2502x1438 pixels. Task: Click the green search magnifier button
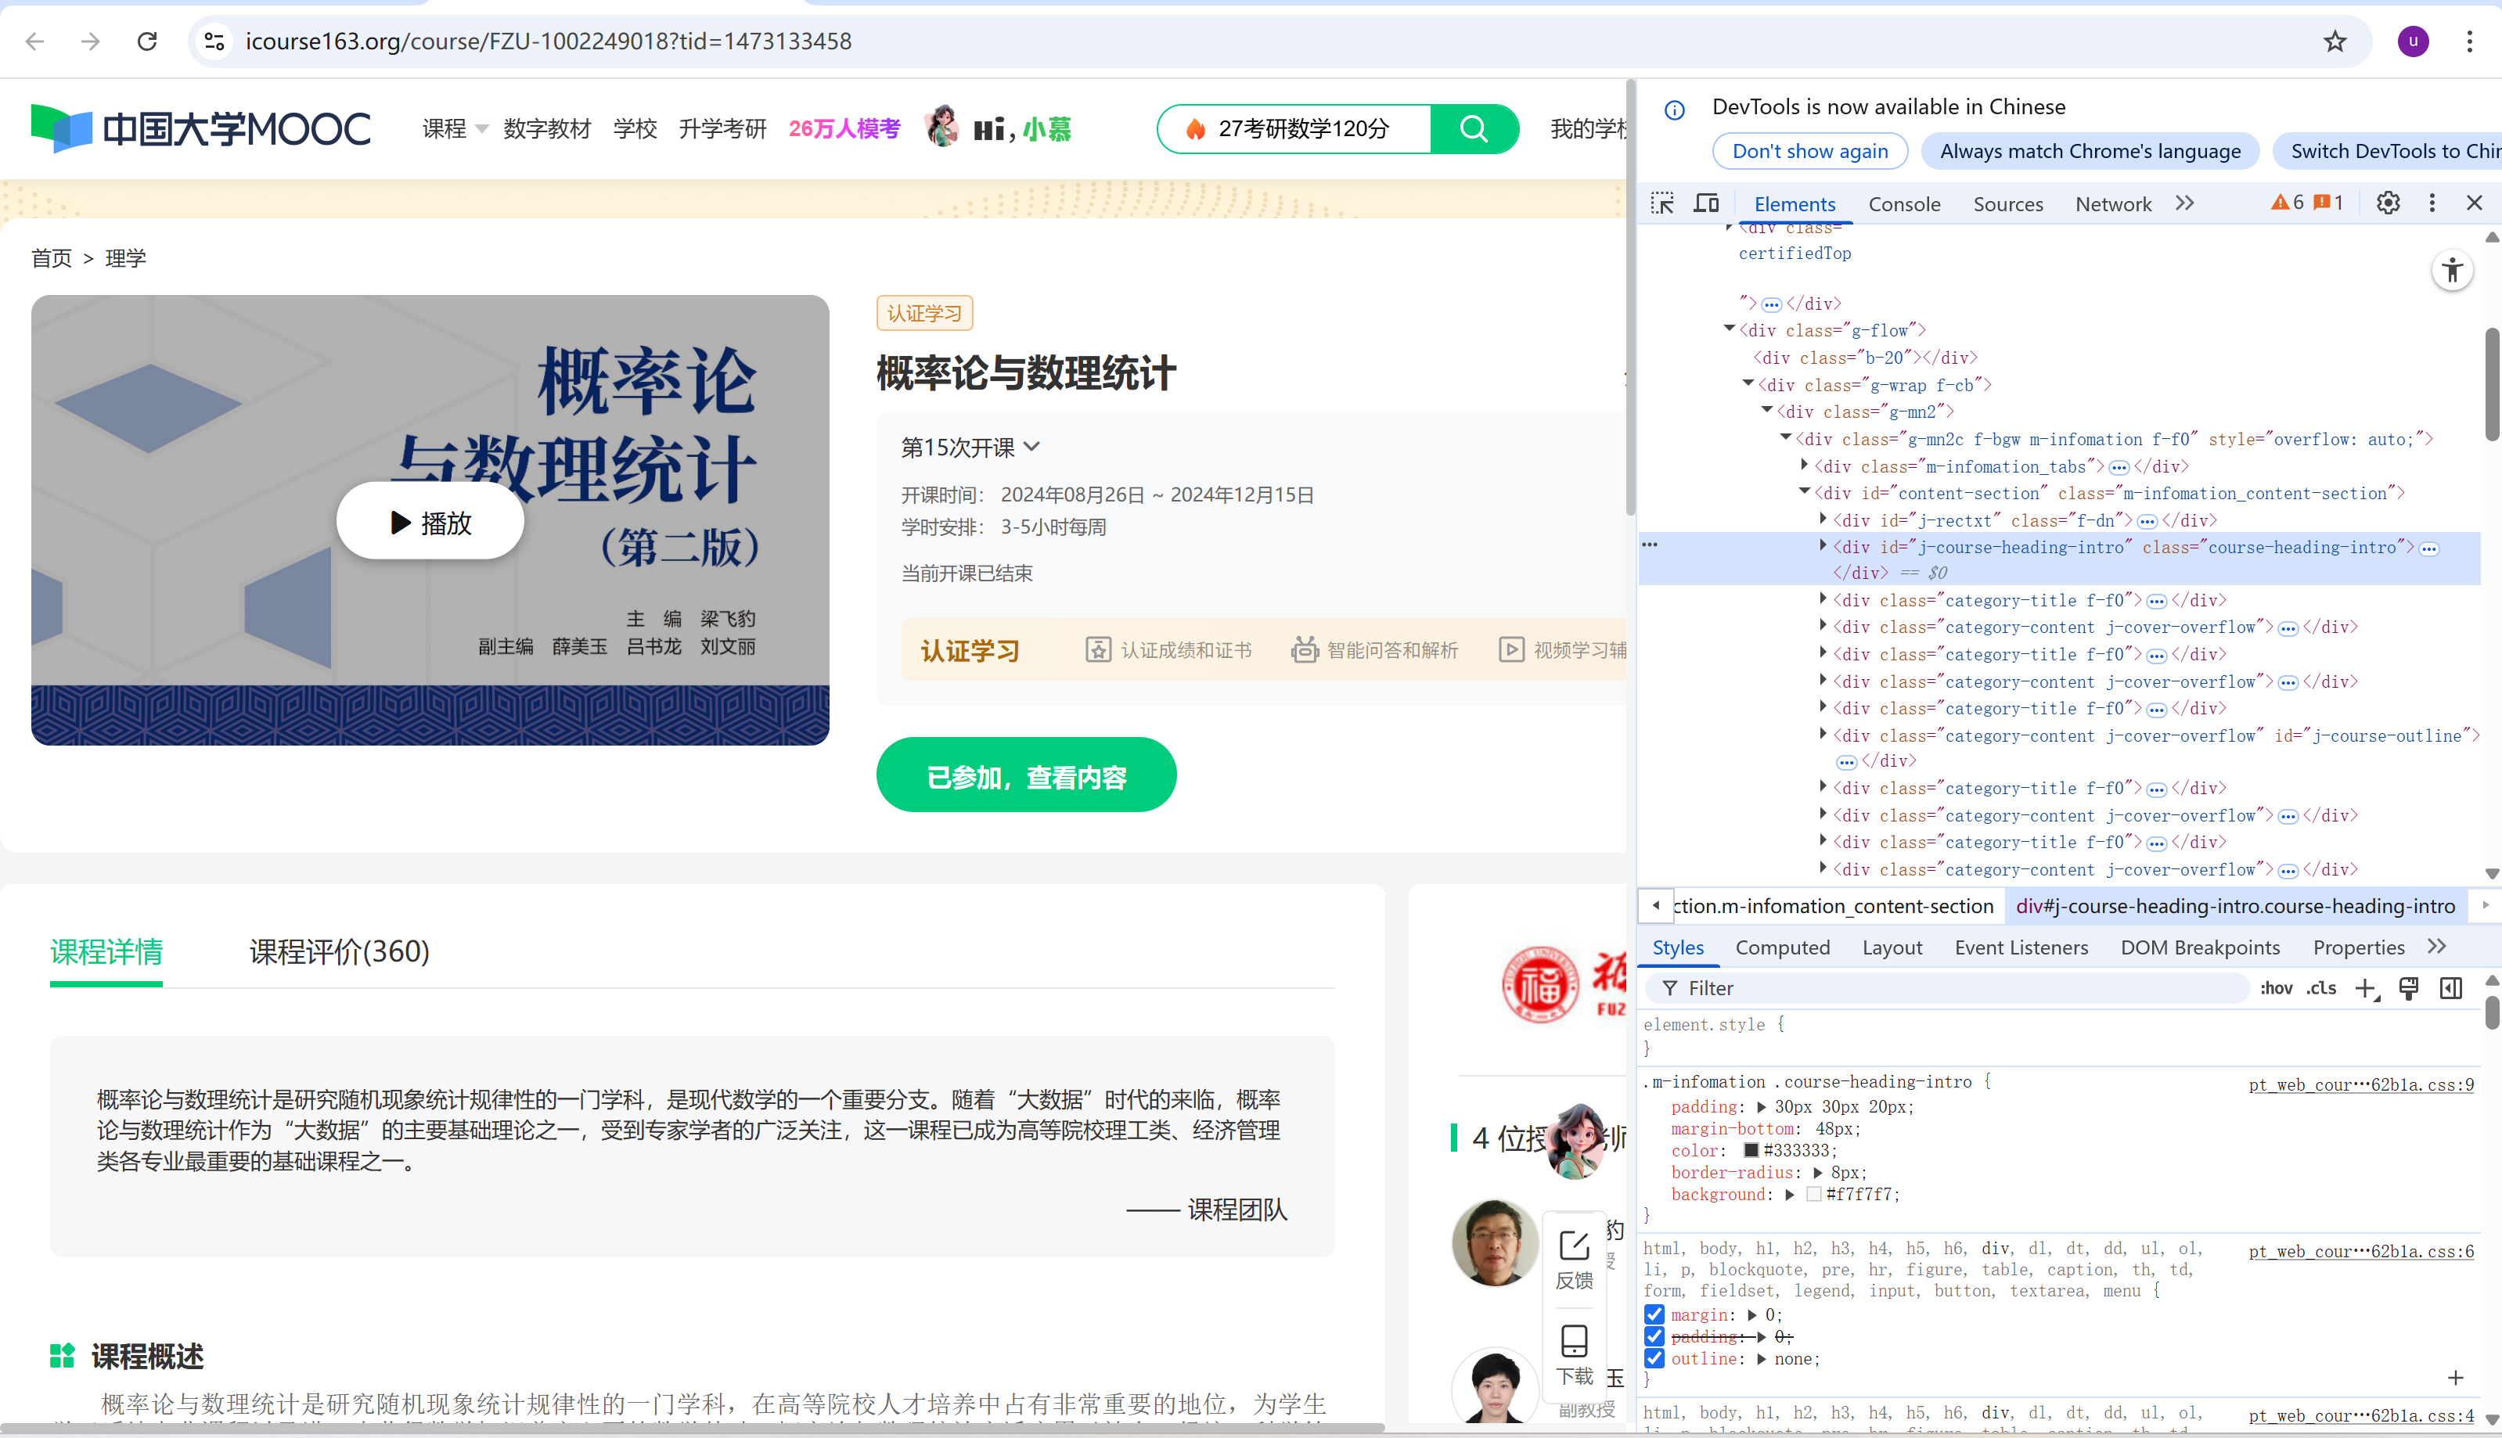point(1474,128)
